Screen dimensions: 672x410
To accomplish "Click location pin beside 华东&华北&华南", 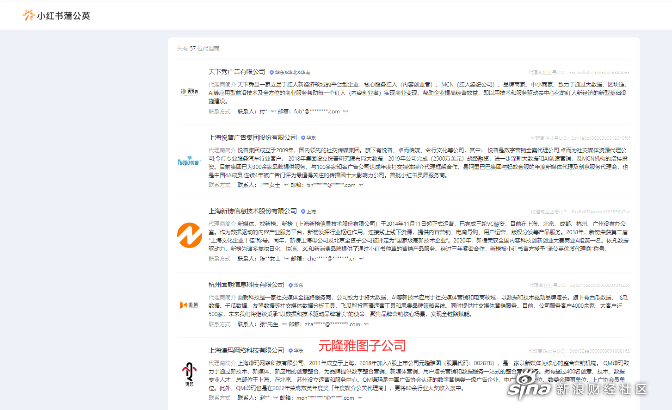I will [x=271, y=73].
